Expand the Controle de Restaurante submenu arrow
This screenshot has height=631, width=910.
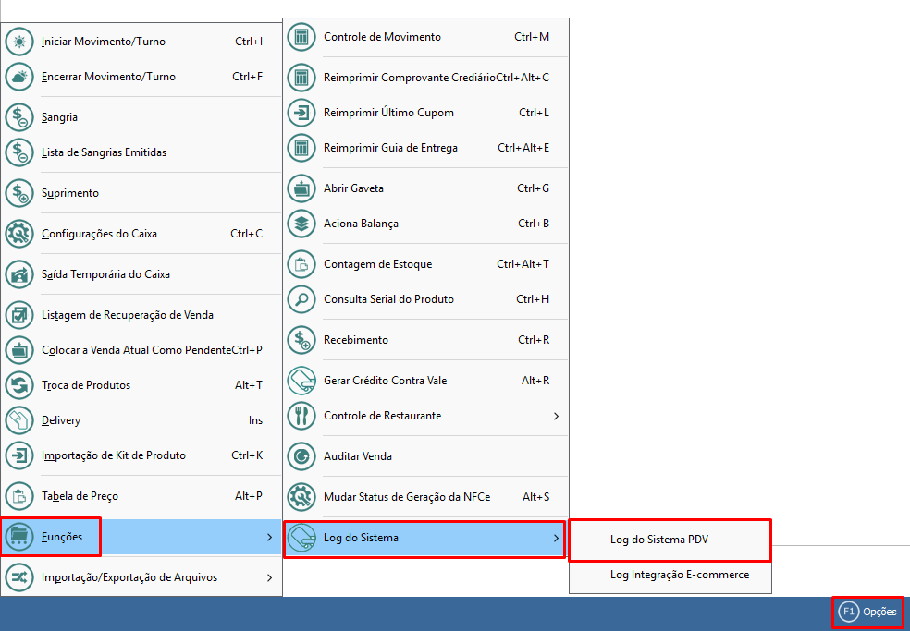[x=556, y=417]
